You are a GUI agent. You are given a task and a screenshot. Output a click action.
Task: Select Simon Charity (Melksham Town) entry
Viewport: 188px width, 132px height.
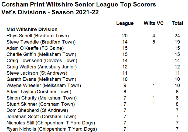tap(42, 98)
